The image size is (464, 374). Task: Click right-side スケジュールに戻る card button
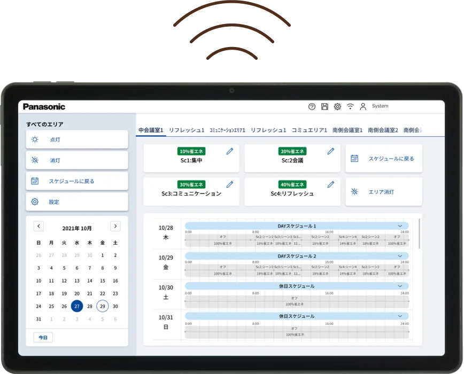(384, 159)
